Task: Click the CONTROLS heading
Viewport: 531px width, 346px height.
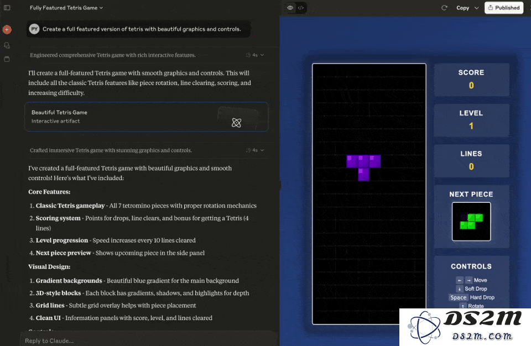Action: (x=471, y=266)
